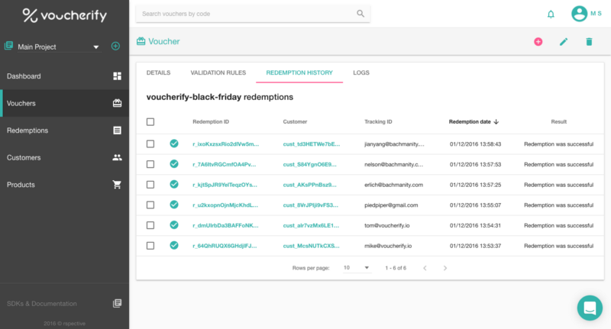Edit voucher with the pencil icon
Screen dimensions: 611x329
[x=564, y=42]
